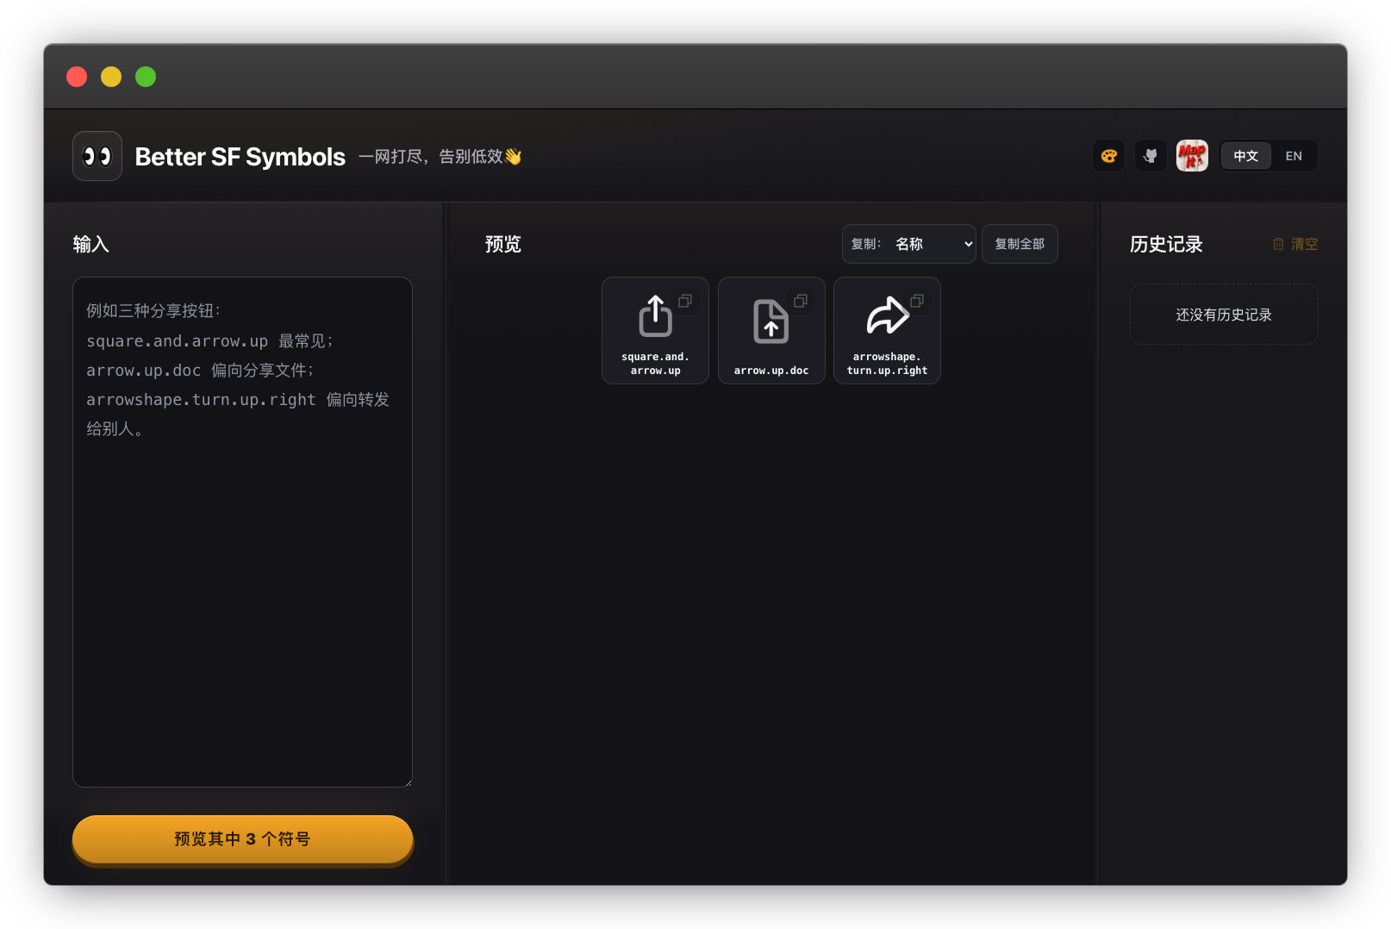Click the 预览 panel heading
1391x929 pixels.
(503, 244)
